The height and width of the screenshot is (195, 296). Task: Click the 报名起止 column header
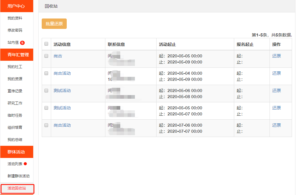click(x=245, y=44)
